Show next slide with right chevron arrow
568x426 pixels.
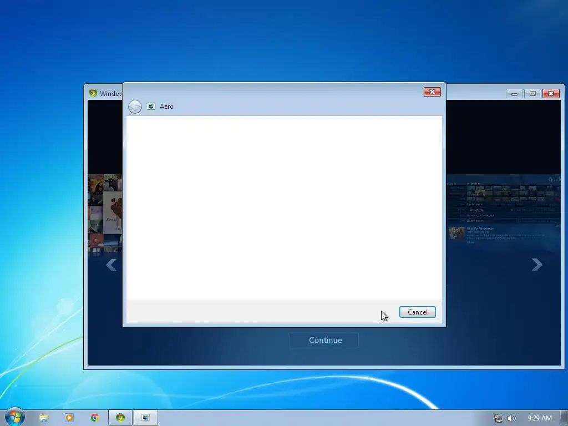coord(537,265)
